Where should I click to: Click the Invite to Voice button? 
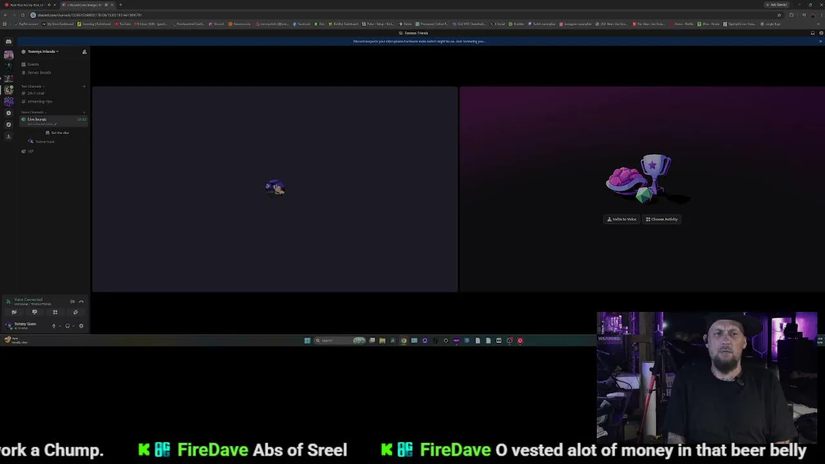622,219
